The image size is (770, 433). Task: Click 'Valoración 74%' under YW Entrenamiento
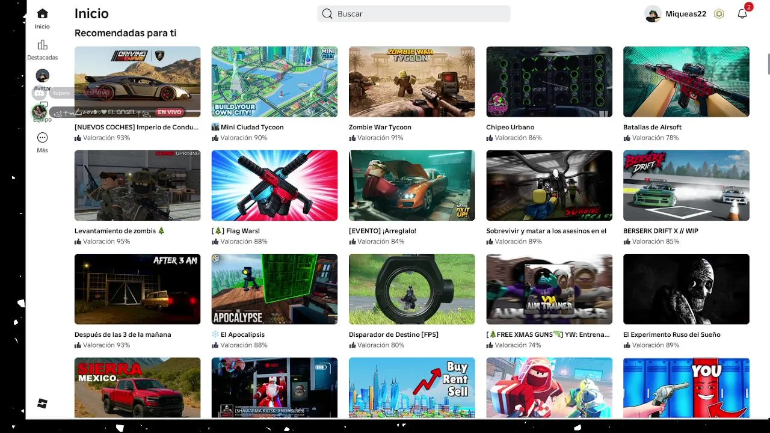click(x=519, y=345)
